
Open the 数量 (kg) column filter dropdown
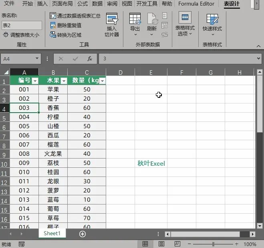(103, 81)
